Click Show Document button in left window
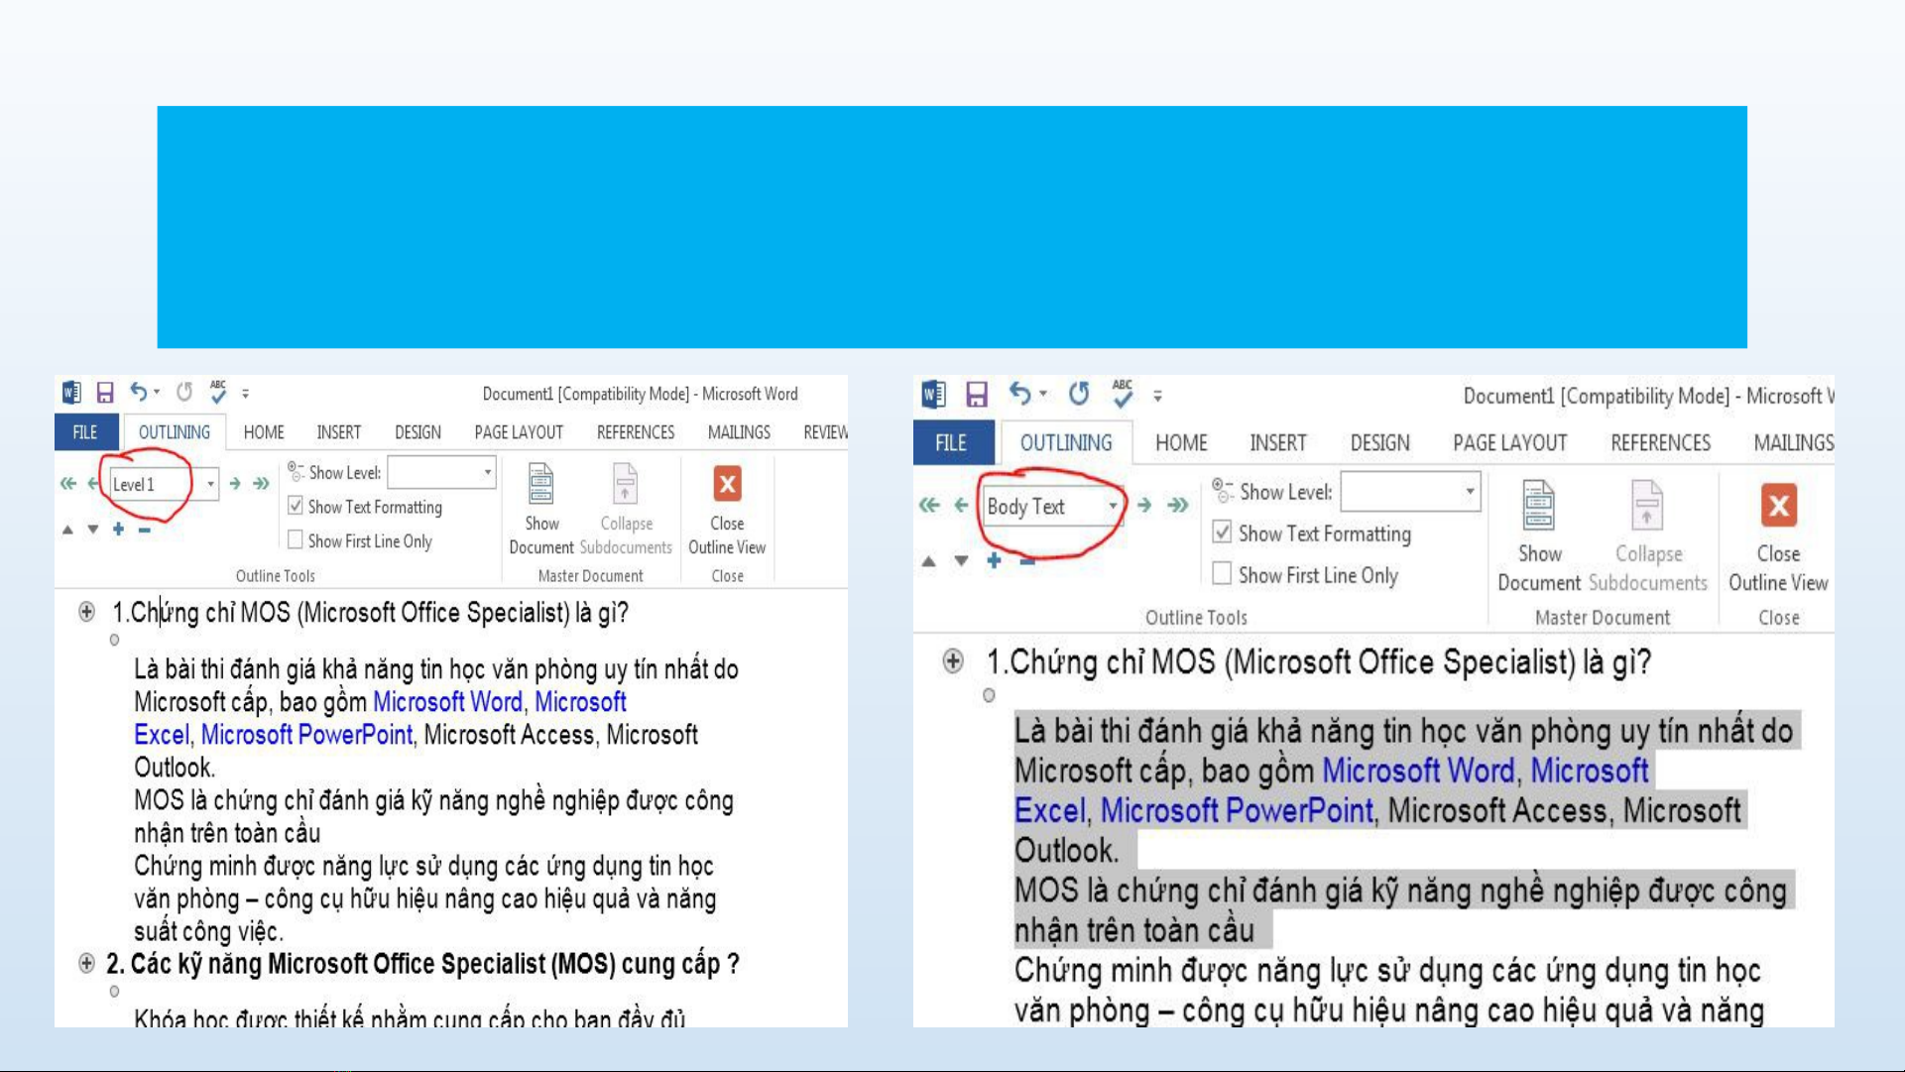 pyautogui.click(x=541, y=509)
